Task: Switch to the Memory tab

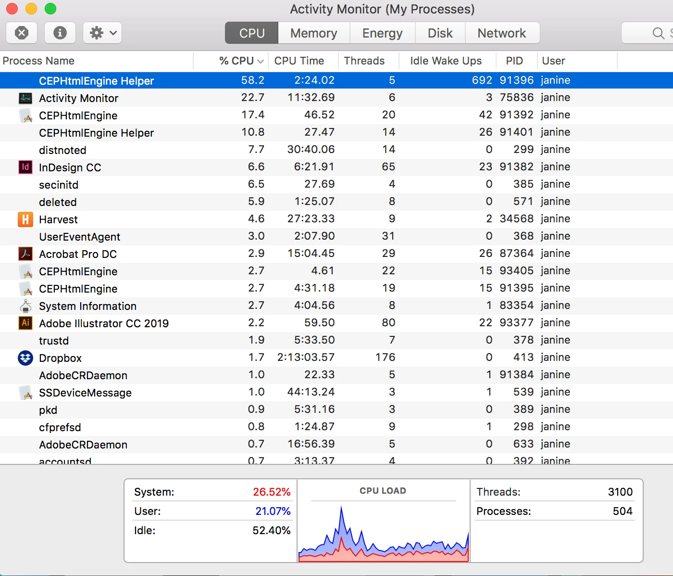Action: click(x=314, y=33)
